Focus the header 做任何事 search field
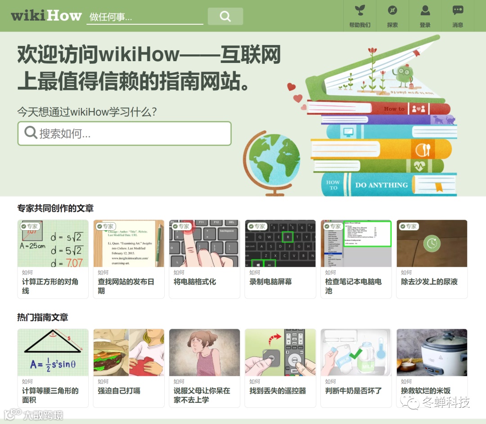This screenshot has height=424, width=486. pos(145,17)
